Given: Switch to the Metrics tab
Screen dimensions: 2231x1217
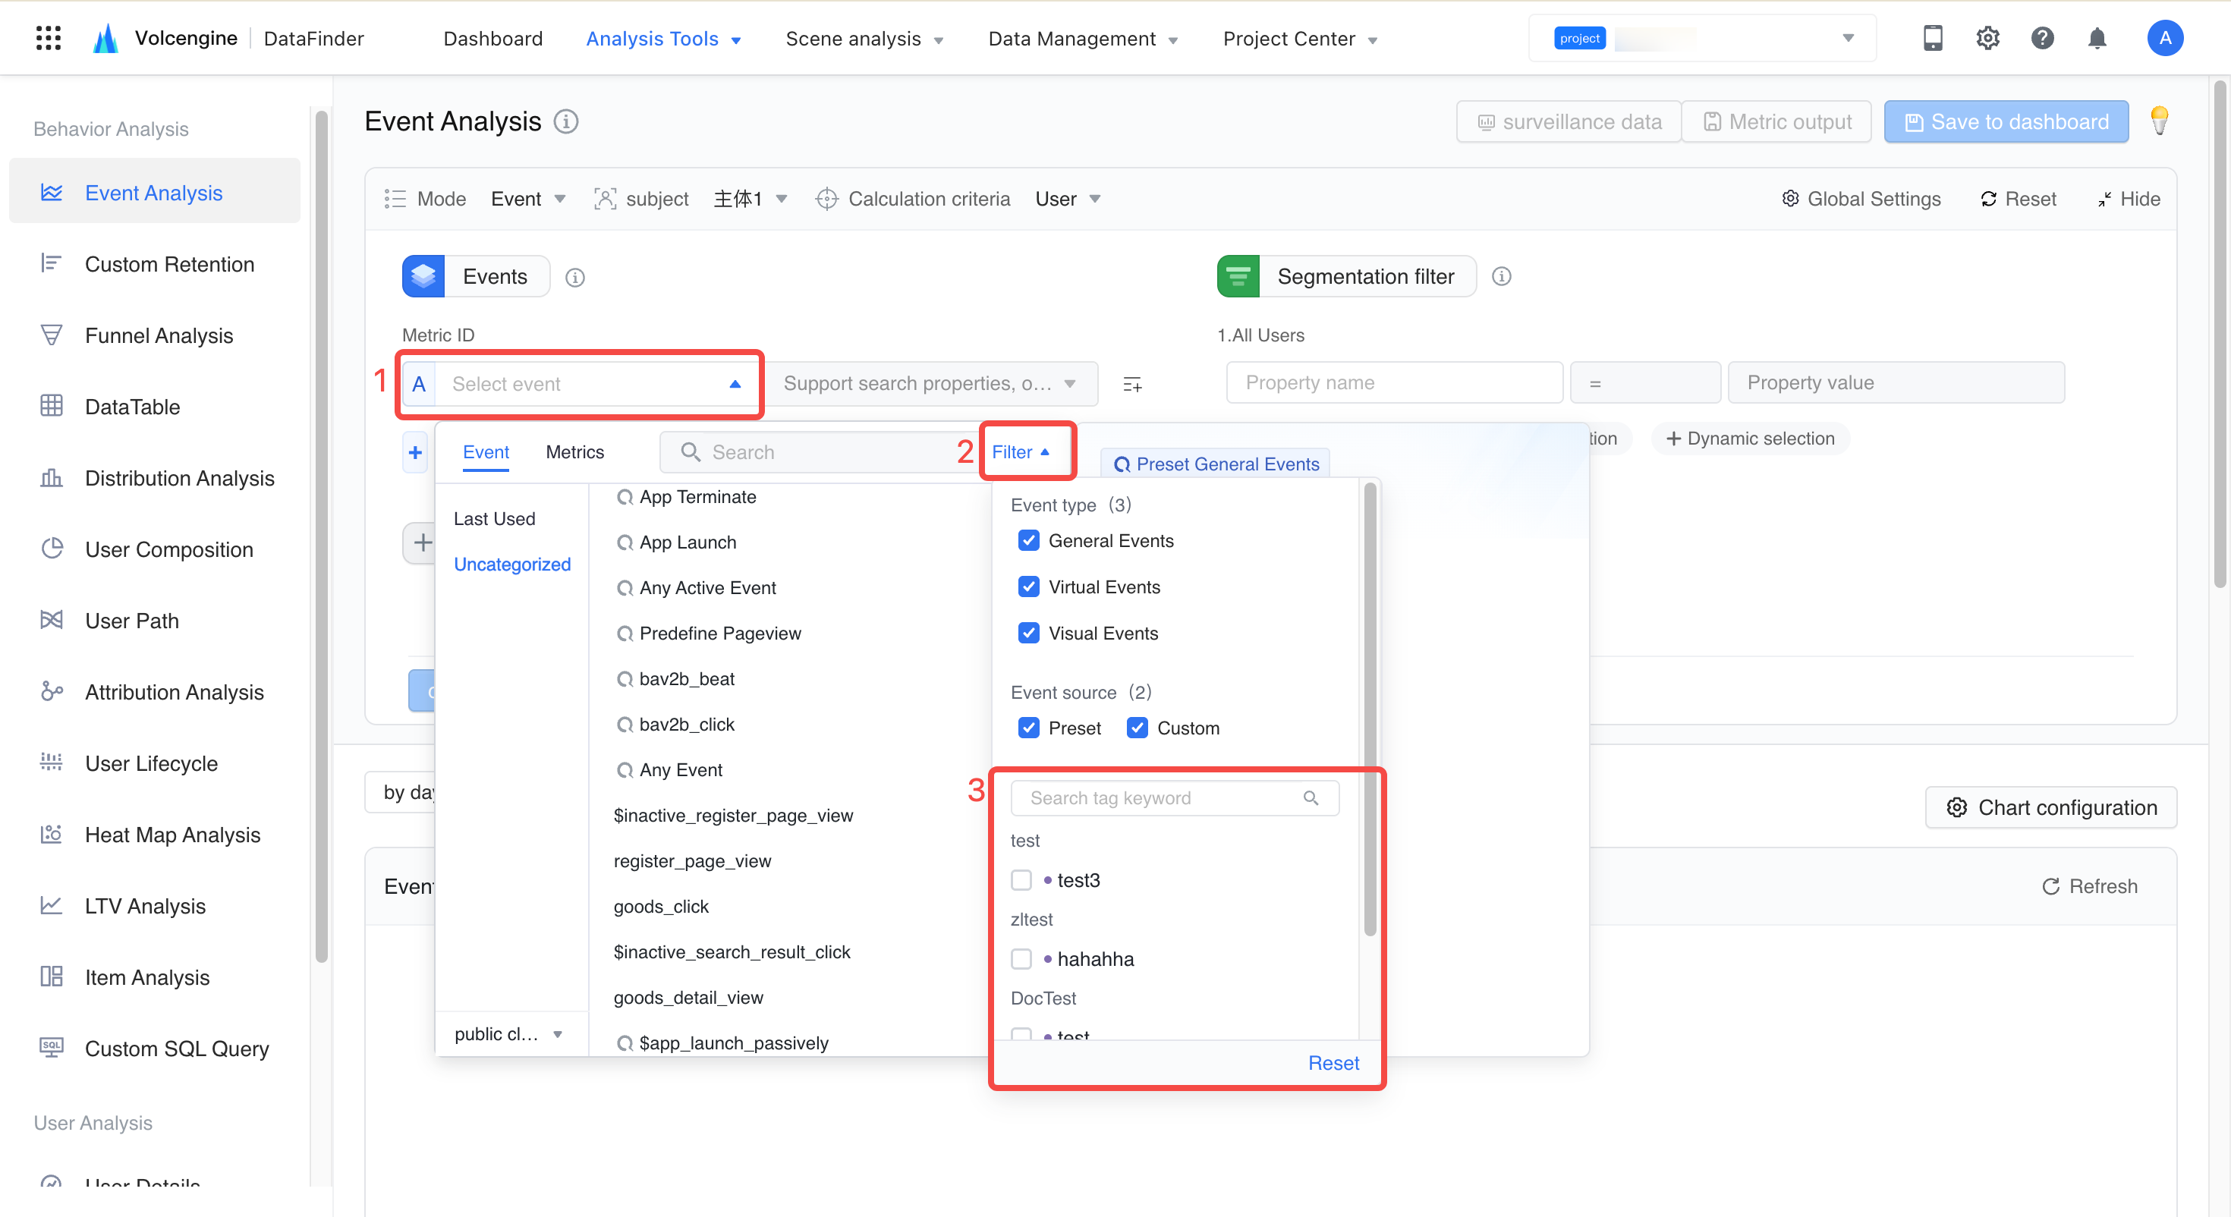Looking at the screenshot, I should point(575,452).
